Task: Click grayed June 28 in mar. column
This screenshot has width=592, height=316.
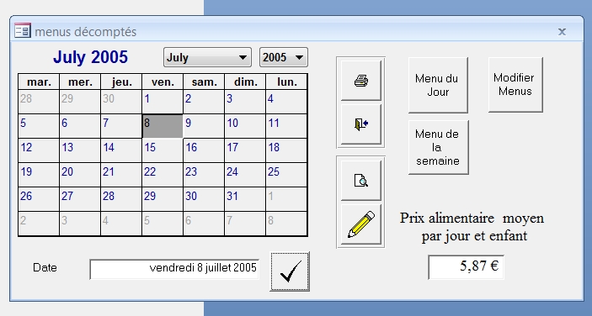Action: 39,102
